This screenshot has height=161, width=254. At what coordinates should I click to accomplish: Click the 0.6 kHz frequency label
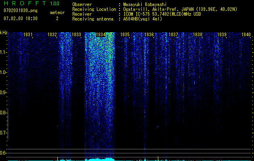point(3,153)
